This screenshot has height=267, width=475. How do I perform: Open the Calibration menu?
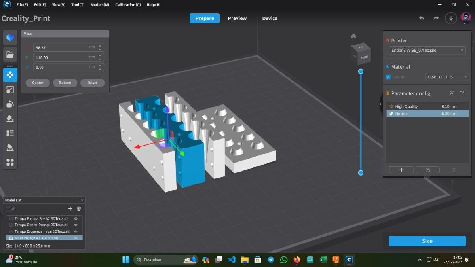[x=127, y=5]
